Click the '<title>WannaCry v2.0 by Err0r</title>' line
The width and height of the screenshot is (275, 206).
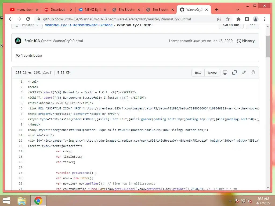coord(60,103)
